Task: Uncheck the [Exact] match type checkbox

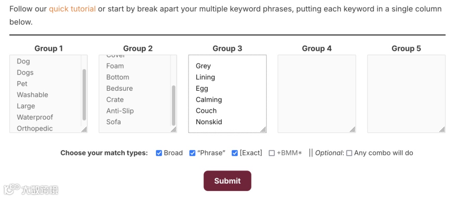Action: click(x=235, y=153)
